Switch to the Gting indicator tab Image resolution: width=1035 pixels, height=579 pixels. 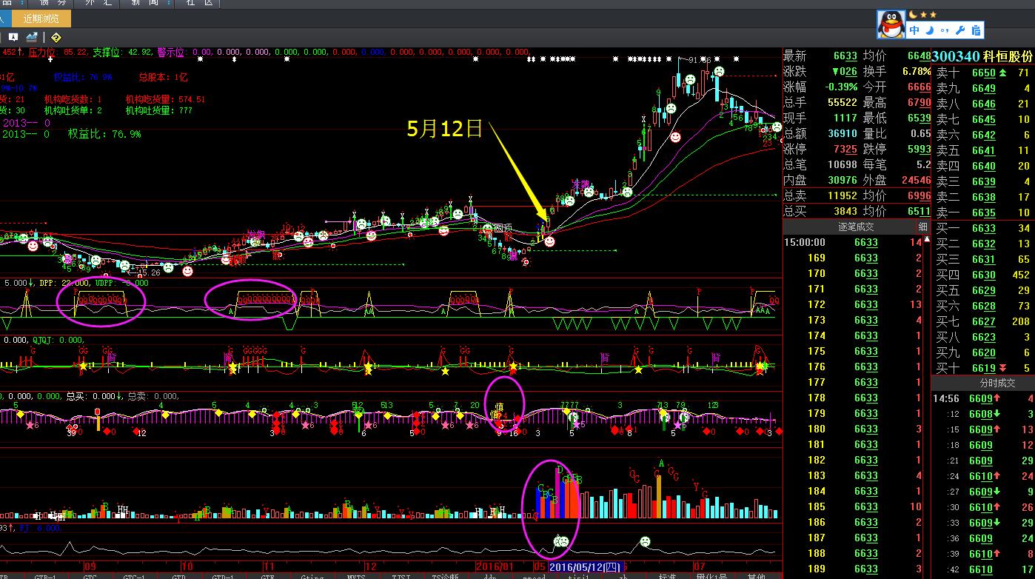click(312, 576)
